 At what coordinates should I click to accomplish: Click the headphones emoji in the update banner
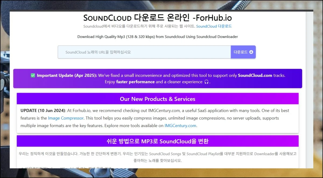(x=206, y=82)
